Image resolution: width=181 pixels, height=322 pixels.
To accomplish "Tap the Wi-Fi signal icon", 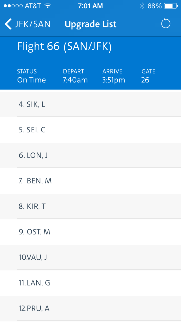I will pos(48,6).
